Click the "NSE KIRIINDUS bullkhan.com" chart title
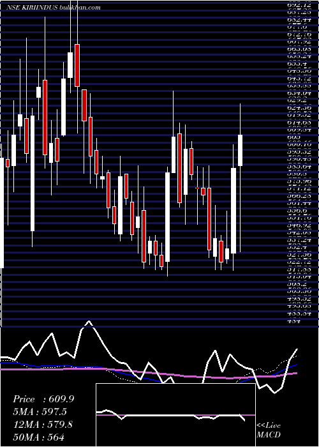Screen dimensions: 319x447 click(54, 8)
